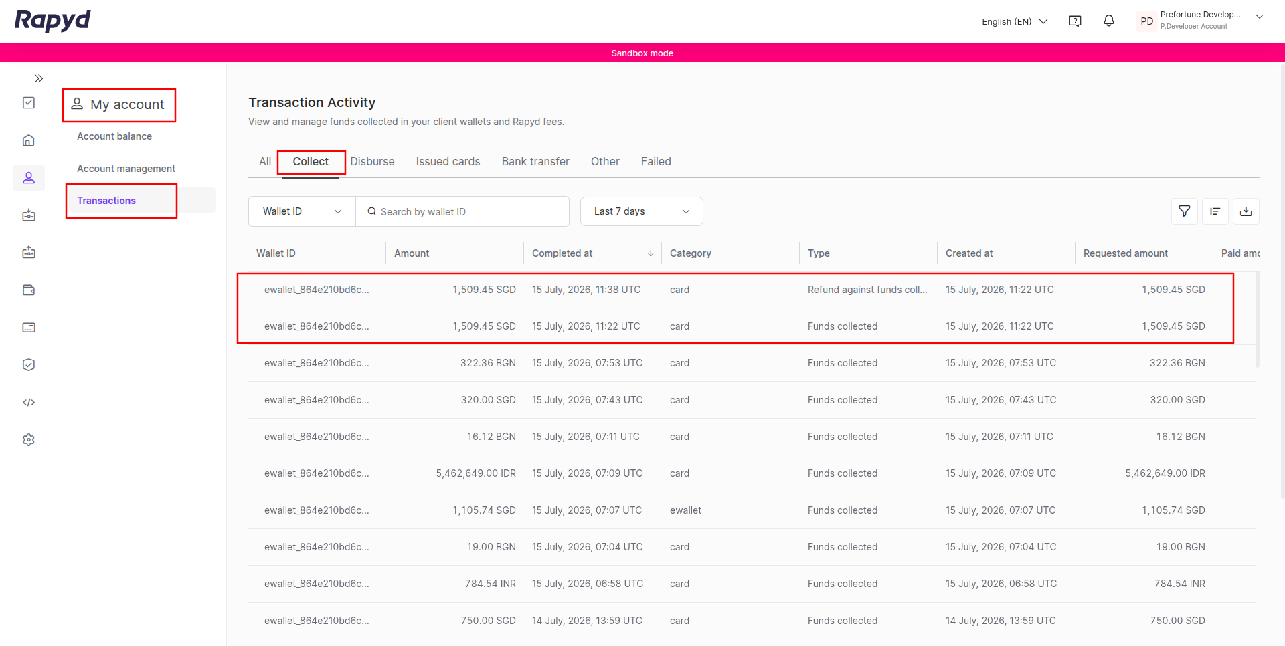Viewport: 1285px width, 646px height.
Task: Open the help question icon in header
Action: pyautogui.click(x=1076, y=21)
